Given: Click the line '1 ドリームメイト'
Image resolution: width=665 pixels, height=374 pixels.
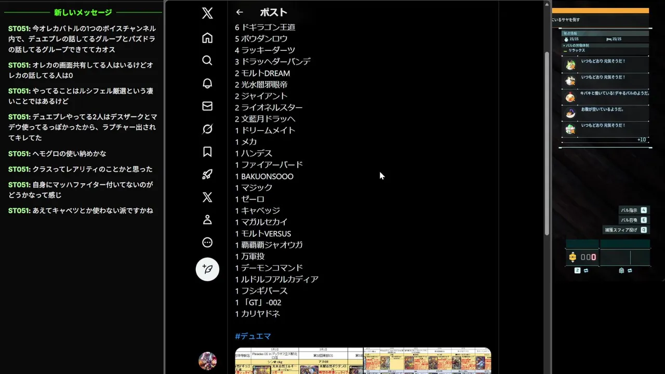Looking at the screenshot, I should click(265, 130).
